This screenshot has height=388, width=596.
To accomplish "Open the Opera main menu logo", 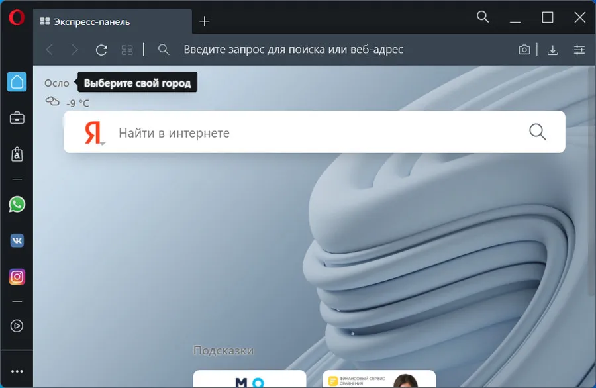I will 17,18.
